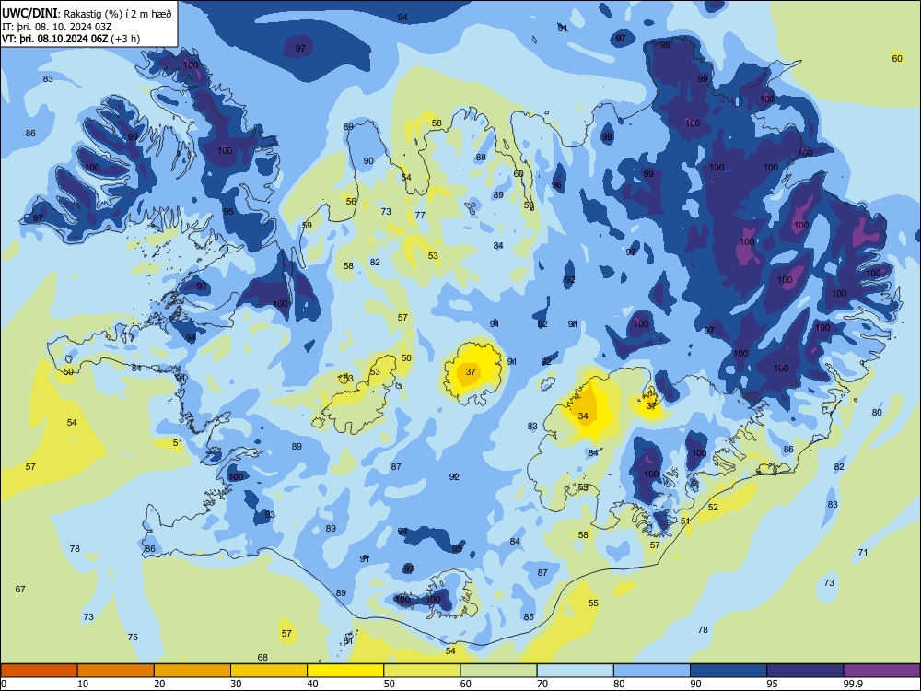
Task: Click the purple above-99.9 legend swatch
Action: (881, 671)
